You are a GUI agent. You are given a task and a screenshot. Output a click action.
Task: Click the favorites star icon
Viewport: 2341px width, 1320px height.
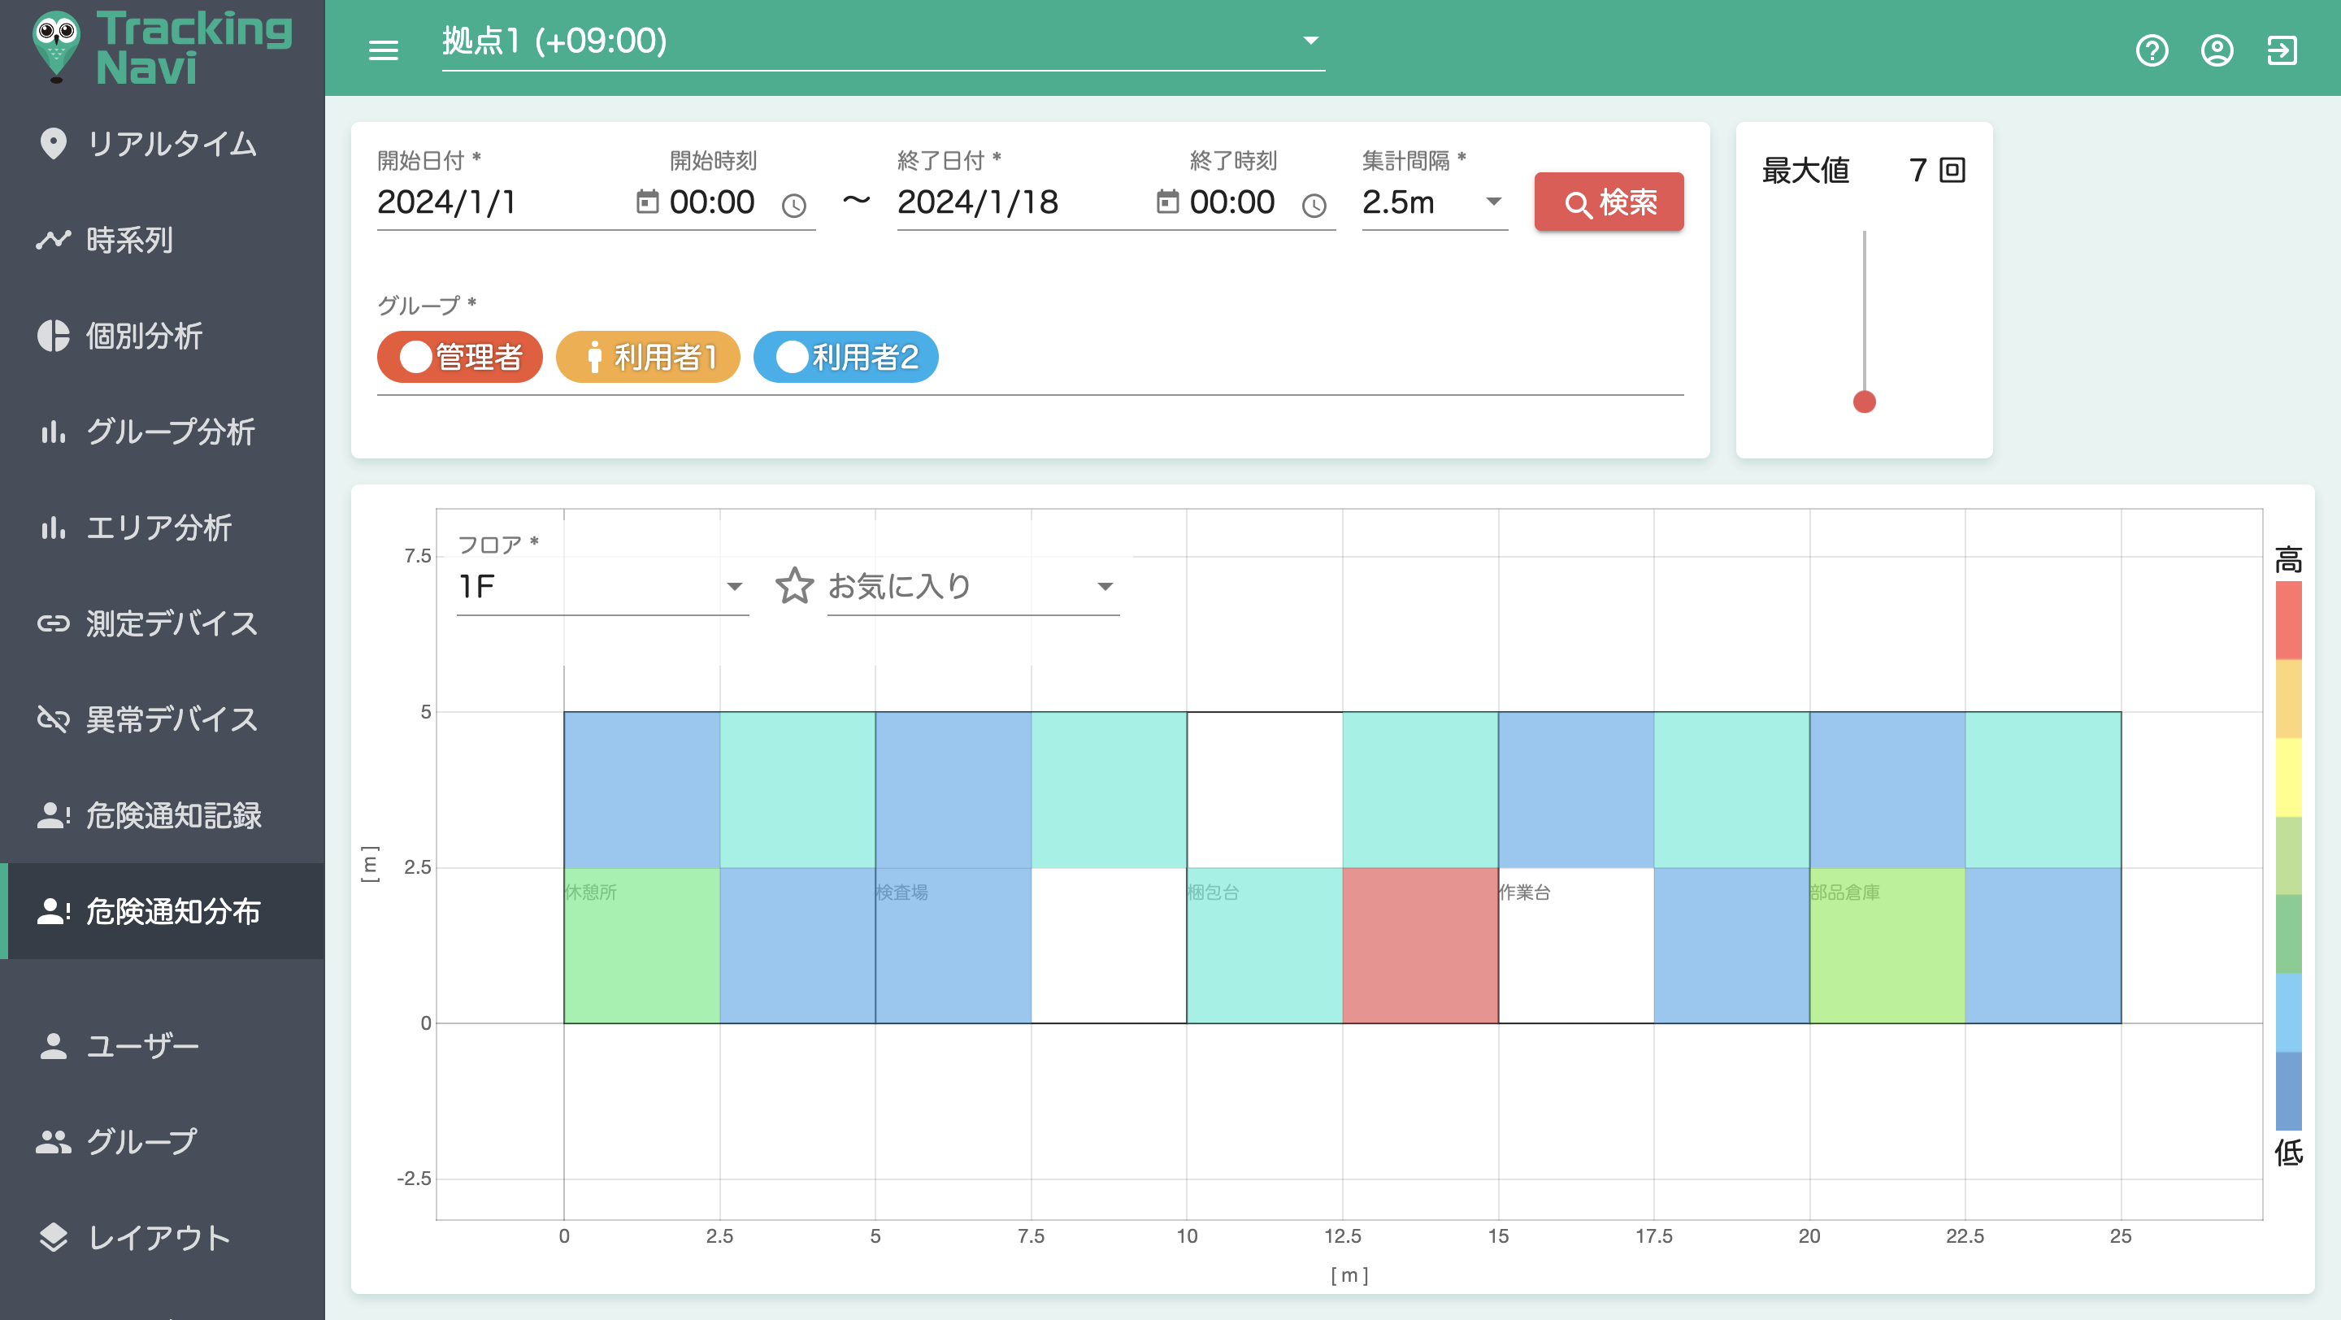tap(793, 586)
